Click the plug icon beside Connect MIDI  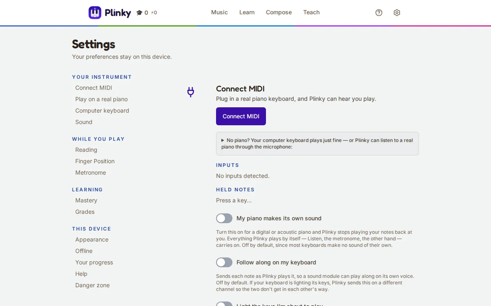point(191,92)
